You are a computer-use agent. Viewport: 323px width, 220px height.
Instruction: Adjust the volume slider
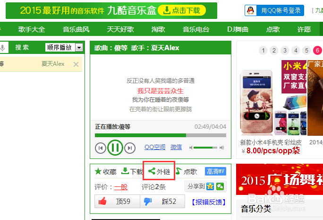pyautogui.click(x=205, y=148)
